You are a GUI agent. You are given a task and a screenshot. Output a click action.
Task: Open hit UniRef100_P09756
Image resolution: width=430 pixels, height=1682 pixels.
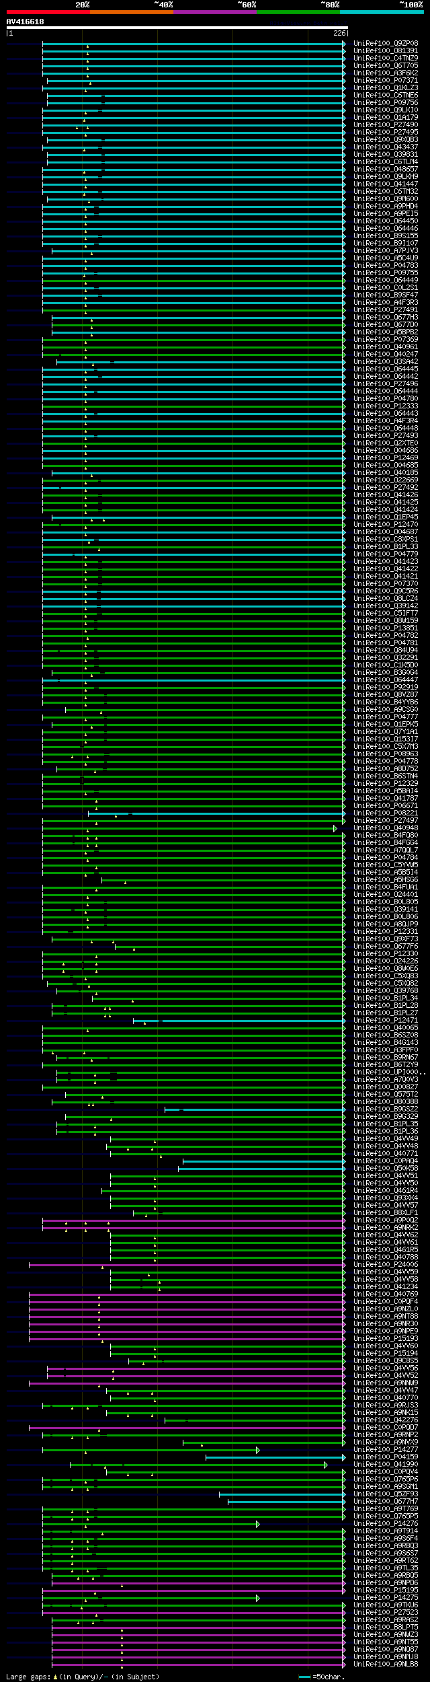(x=386, y=102)
